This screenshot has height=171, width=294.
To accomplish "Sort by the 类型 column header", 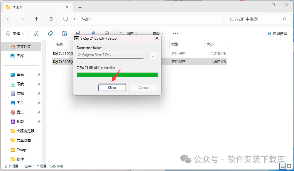I will point(175,44).
